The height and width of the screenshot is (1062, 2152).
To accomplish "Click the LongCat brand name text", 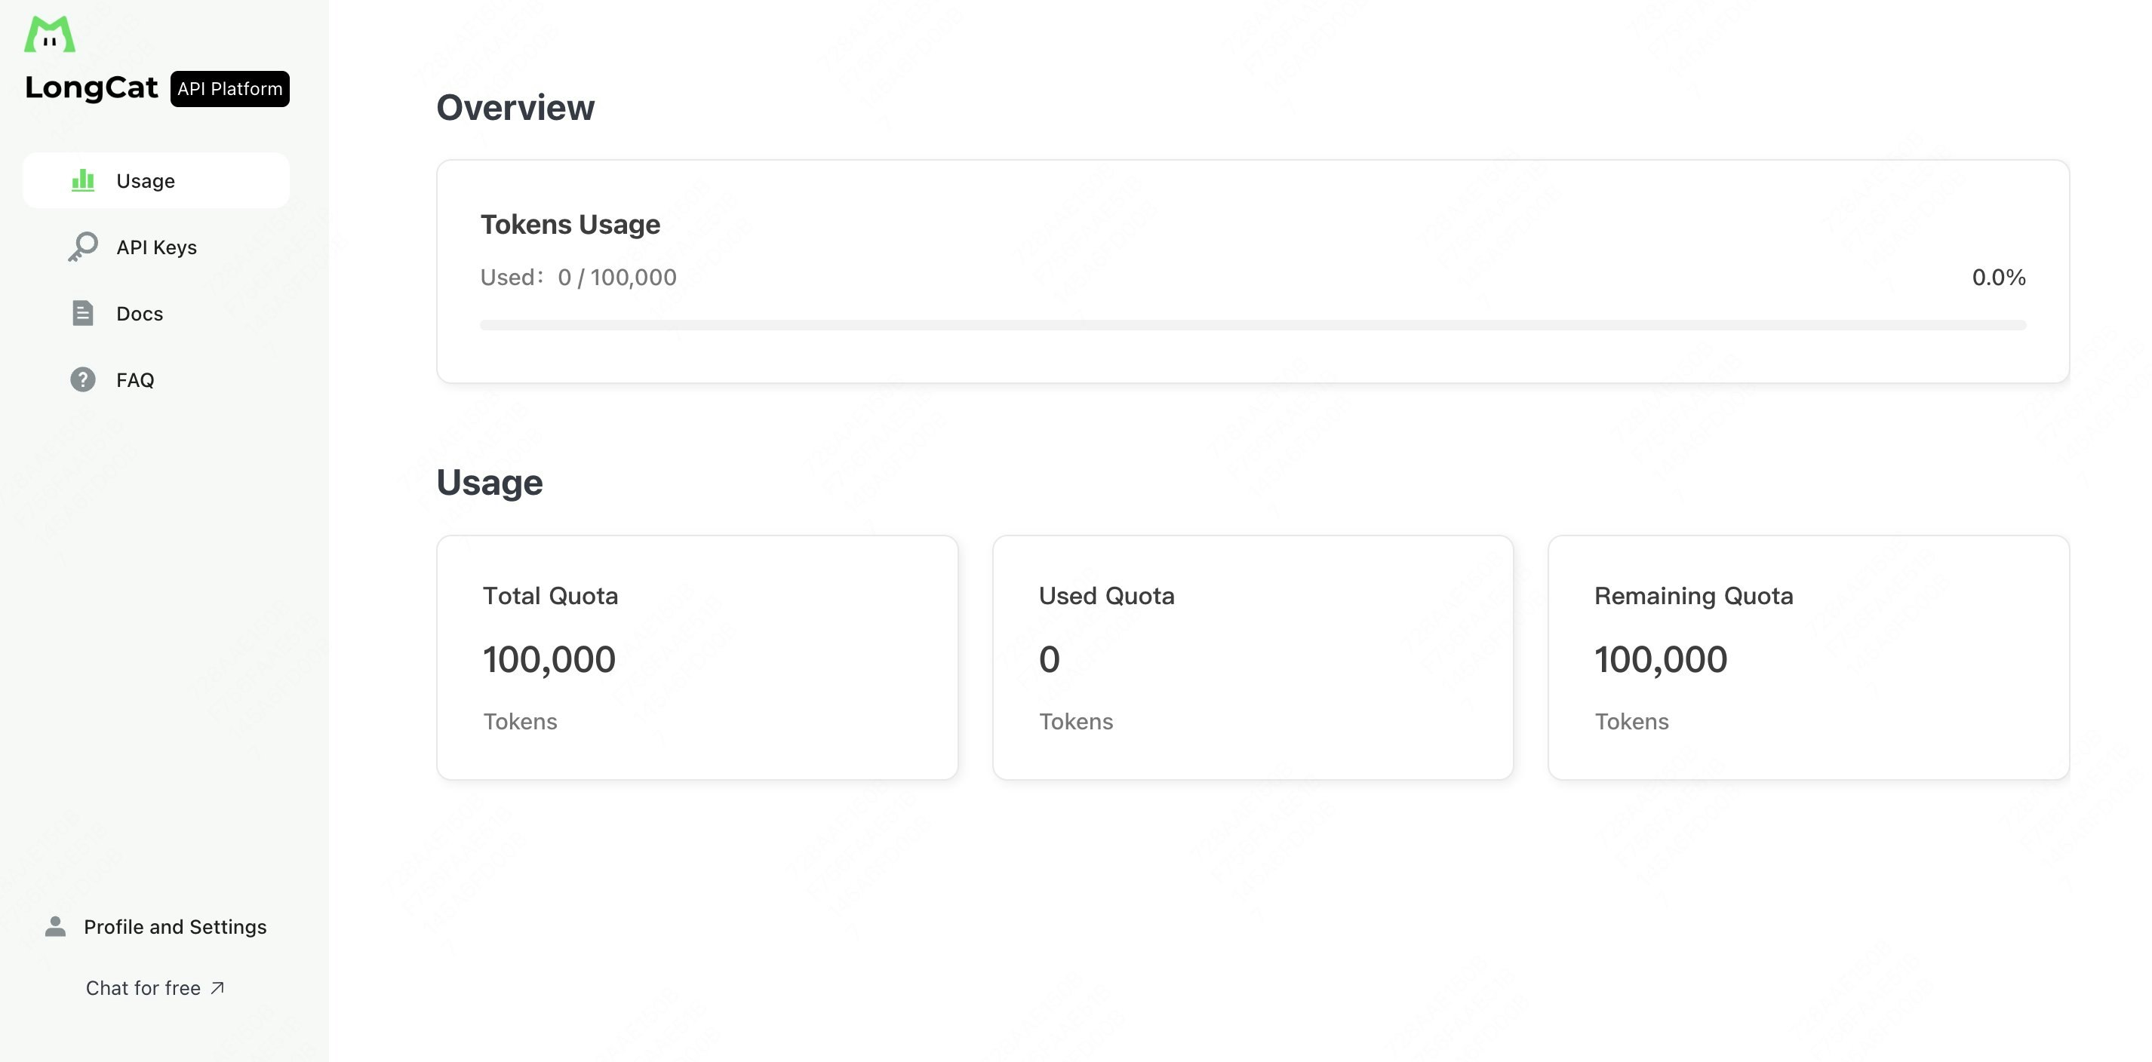I will coord(91,87).
